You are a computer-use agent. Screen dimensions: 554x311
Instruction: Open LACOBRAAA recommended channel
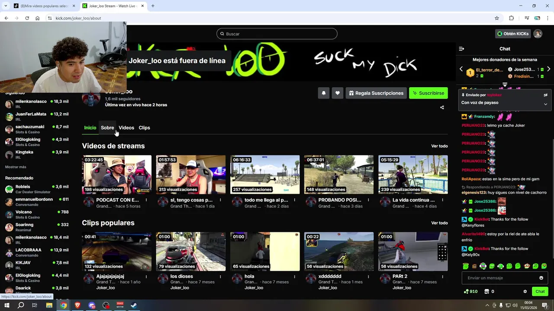click(37, 252)
